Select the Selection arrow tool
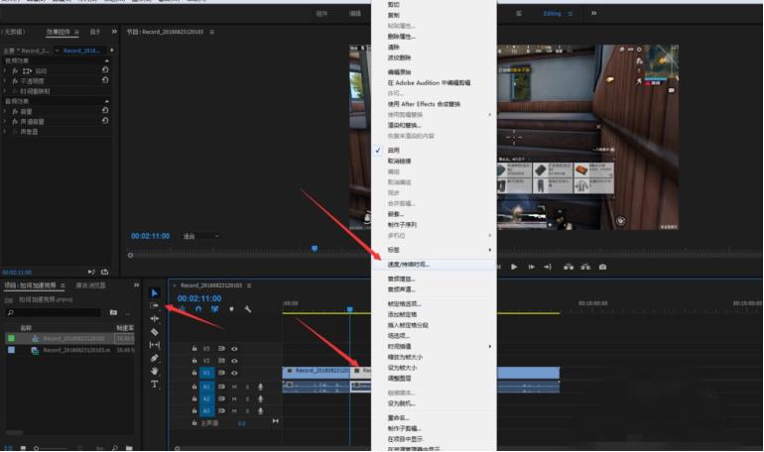Viewport: 764px width, 452px height. tap(155, 292)
